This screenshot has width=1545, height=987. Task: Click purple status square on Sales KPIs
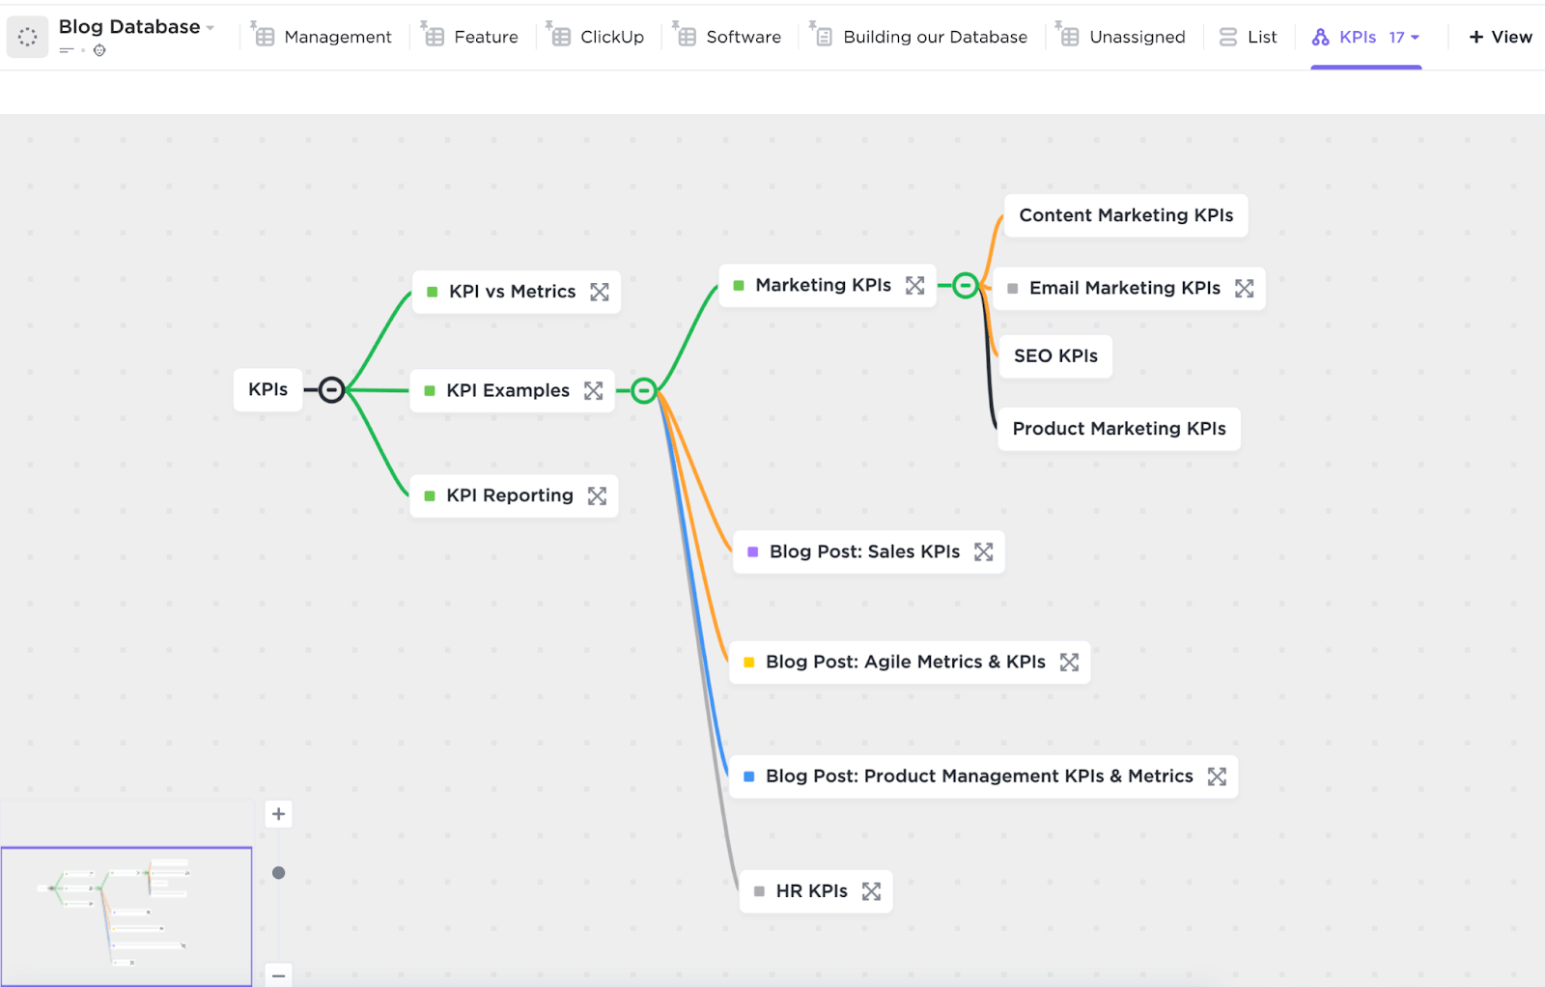click(x=753, y=552)
